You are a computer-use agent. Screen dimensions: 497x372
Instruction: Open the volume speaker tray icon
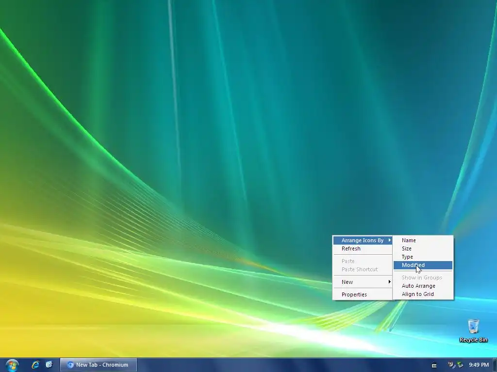[x=451, y=365]
